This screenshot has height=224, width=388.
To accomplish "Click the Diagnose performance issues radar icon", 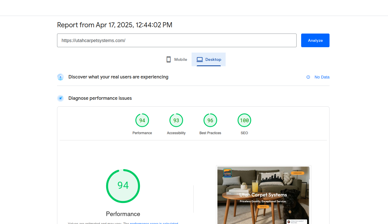I will click(x=60, y=98).
